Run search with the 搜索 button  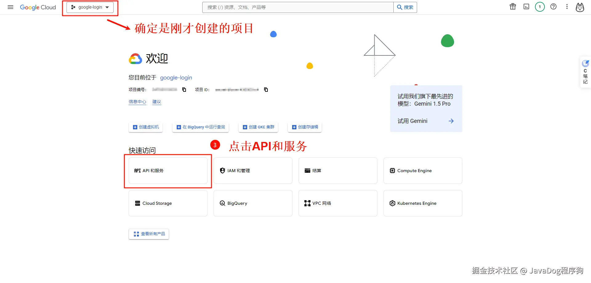(x=405, y=7)
